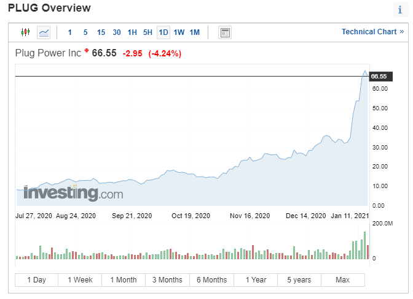Click the 200.0M volume axis label

click(x=382, y=224)
